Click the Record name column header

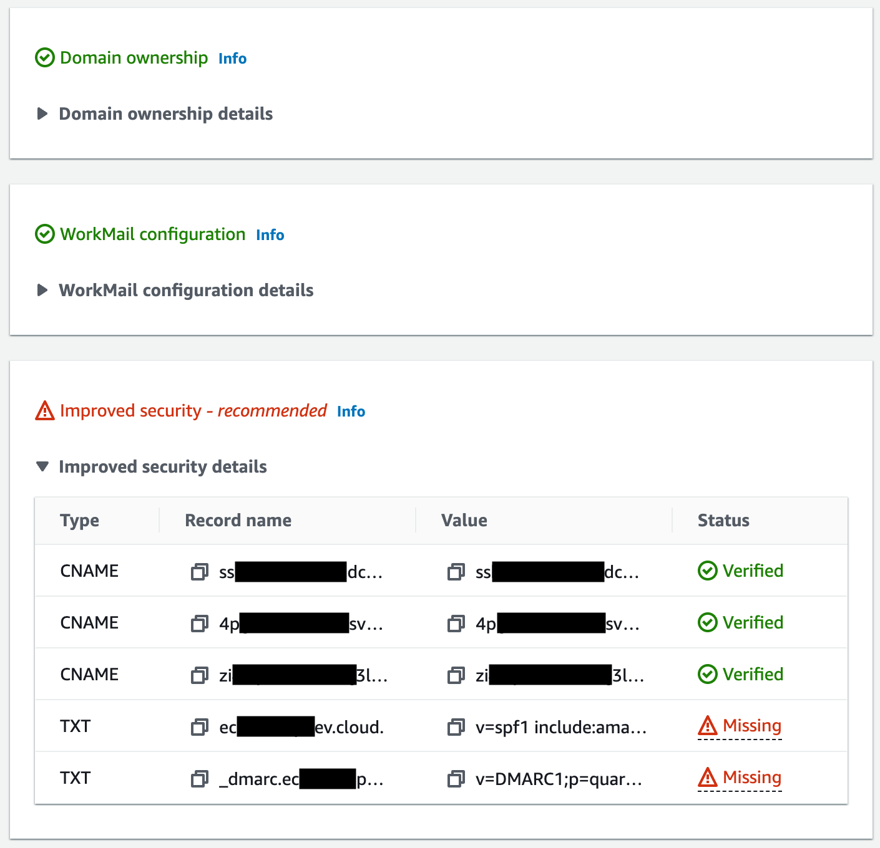[x=238, y=521]
